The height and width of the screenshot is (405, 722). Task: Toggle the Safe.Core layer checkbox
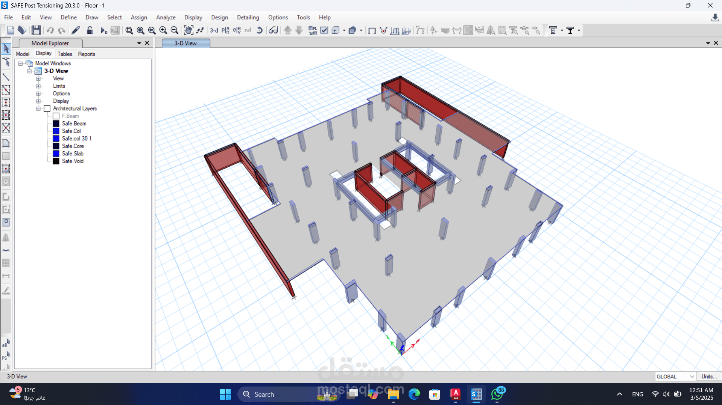pos(56,146)
